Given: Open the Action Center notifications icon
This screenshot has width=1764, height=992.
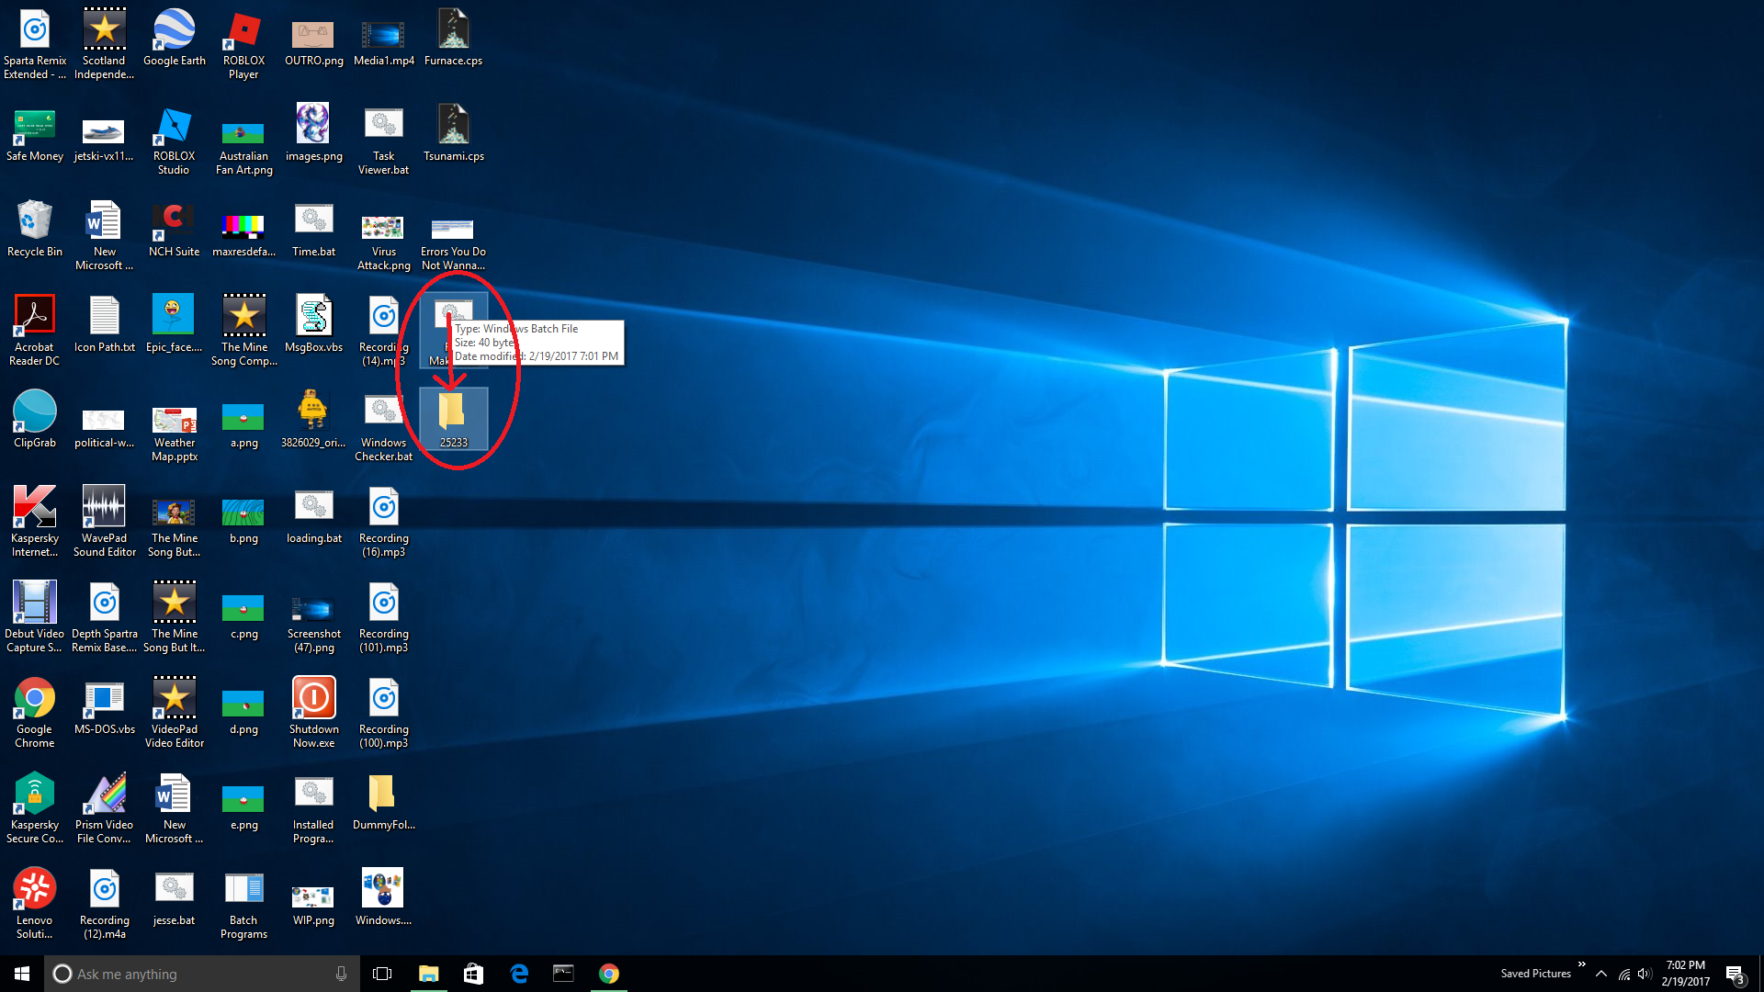Looking at the screenshot, I should point(1735,974).
